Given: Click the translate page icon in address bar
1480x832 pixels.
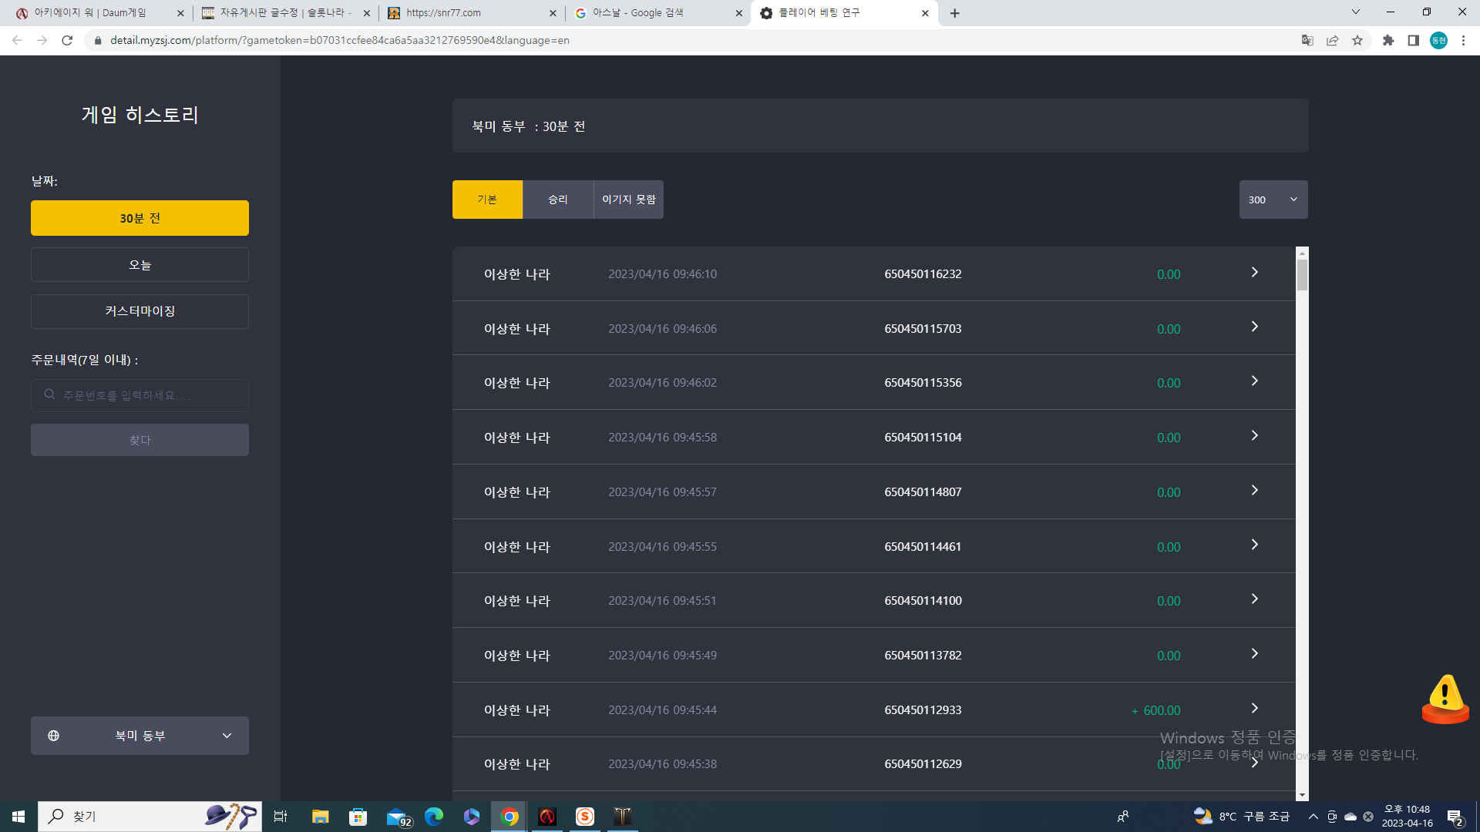Looking at the screenshot, I should pos(1307,40).
